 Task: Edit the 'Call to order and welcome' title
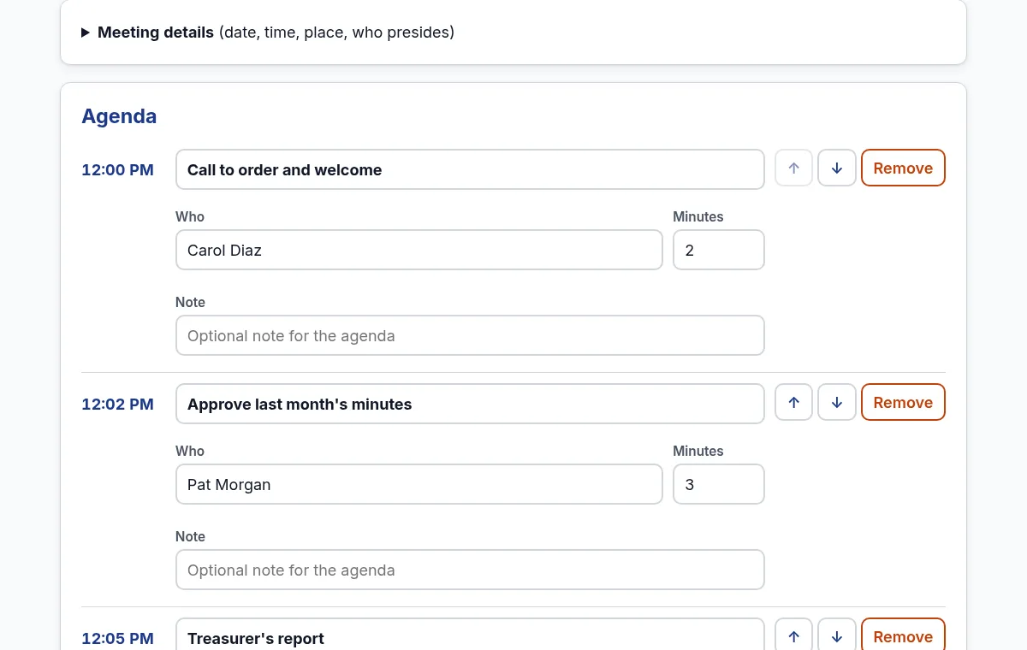[x=470, y=169]
